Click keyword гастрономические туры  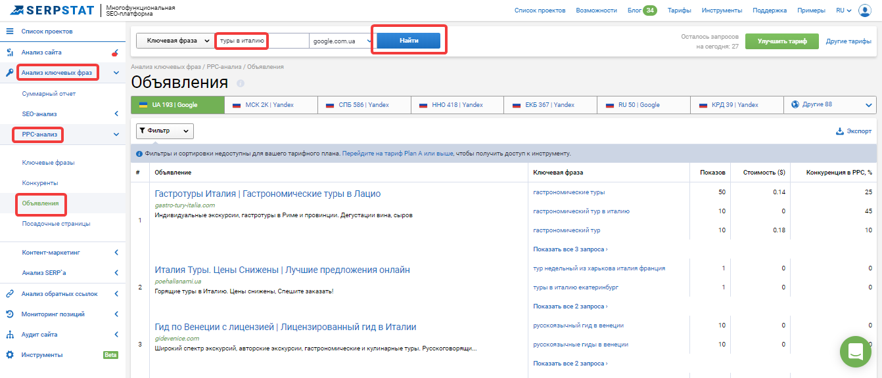pyautogui.click(x=569, y=192)
